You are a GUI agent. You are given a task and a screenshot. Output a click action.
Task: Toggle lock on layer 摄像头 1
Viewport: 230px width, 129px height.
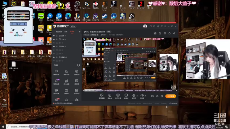(x=57, y=57)
